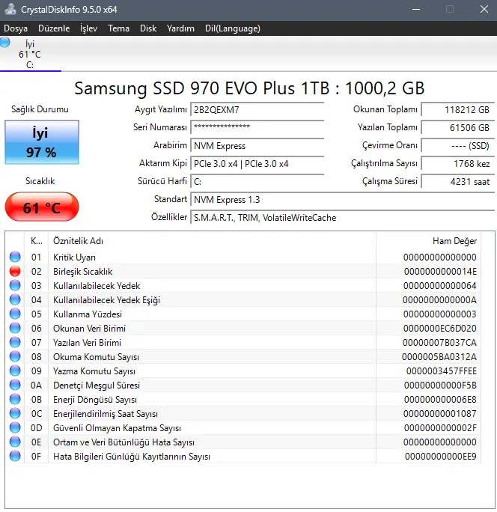Select the Kritik Uyarı attribute name
497x512 pixels.
pyautogui.click(x=74, y=257)
